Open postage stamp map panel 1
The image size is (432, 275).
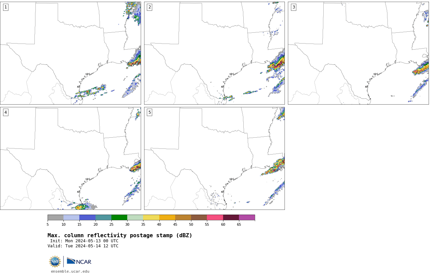(x=71, y=53)
